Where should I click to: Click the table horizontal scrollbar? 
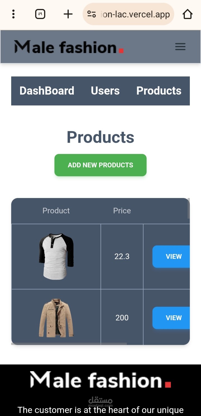(x=69, y=344)
